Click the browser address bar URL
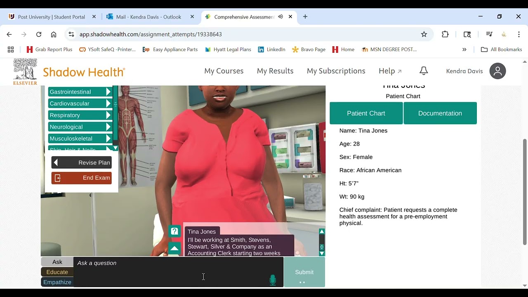The width and height of the screenshot is (528, 297). point(151,34)
